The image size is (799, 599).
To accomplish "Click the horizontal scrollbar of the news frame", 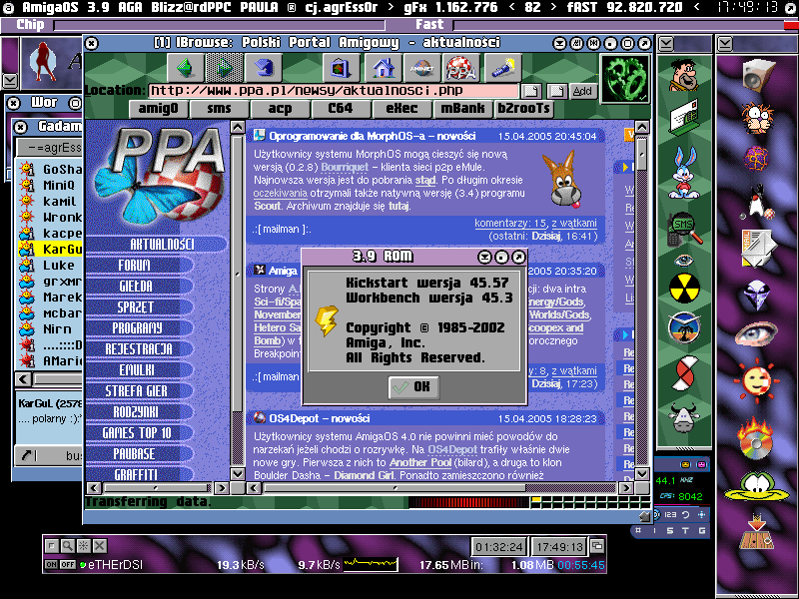I will click(x=441, y=488).
